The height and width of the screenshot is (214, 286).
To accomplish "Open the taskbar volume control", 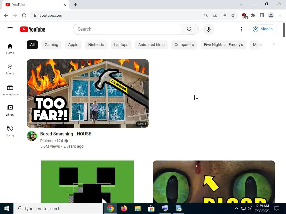I will click(x=250, y=208).
